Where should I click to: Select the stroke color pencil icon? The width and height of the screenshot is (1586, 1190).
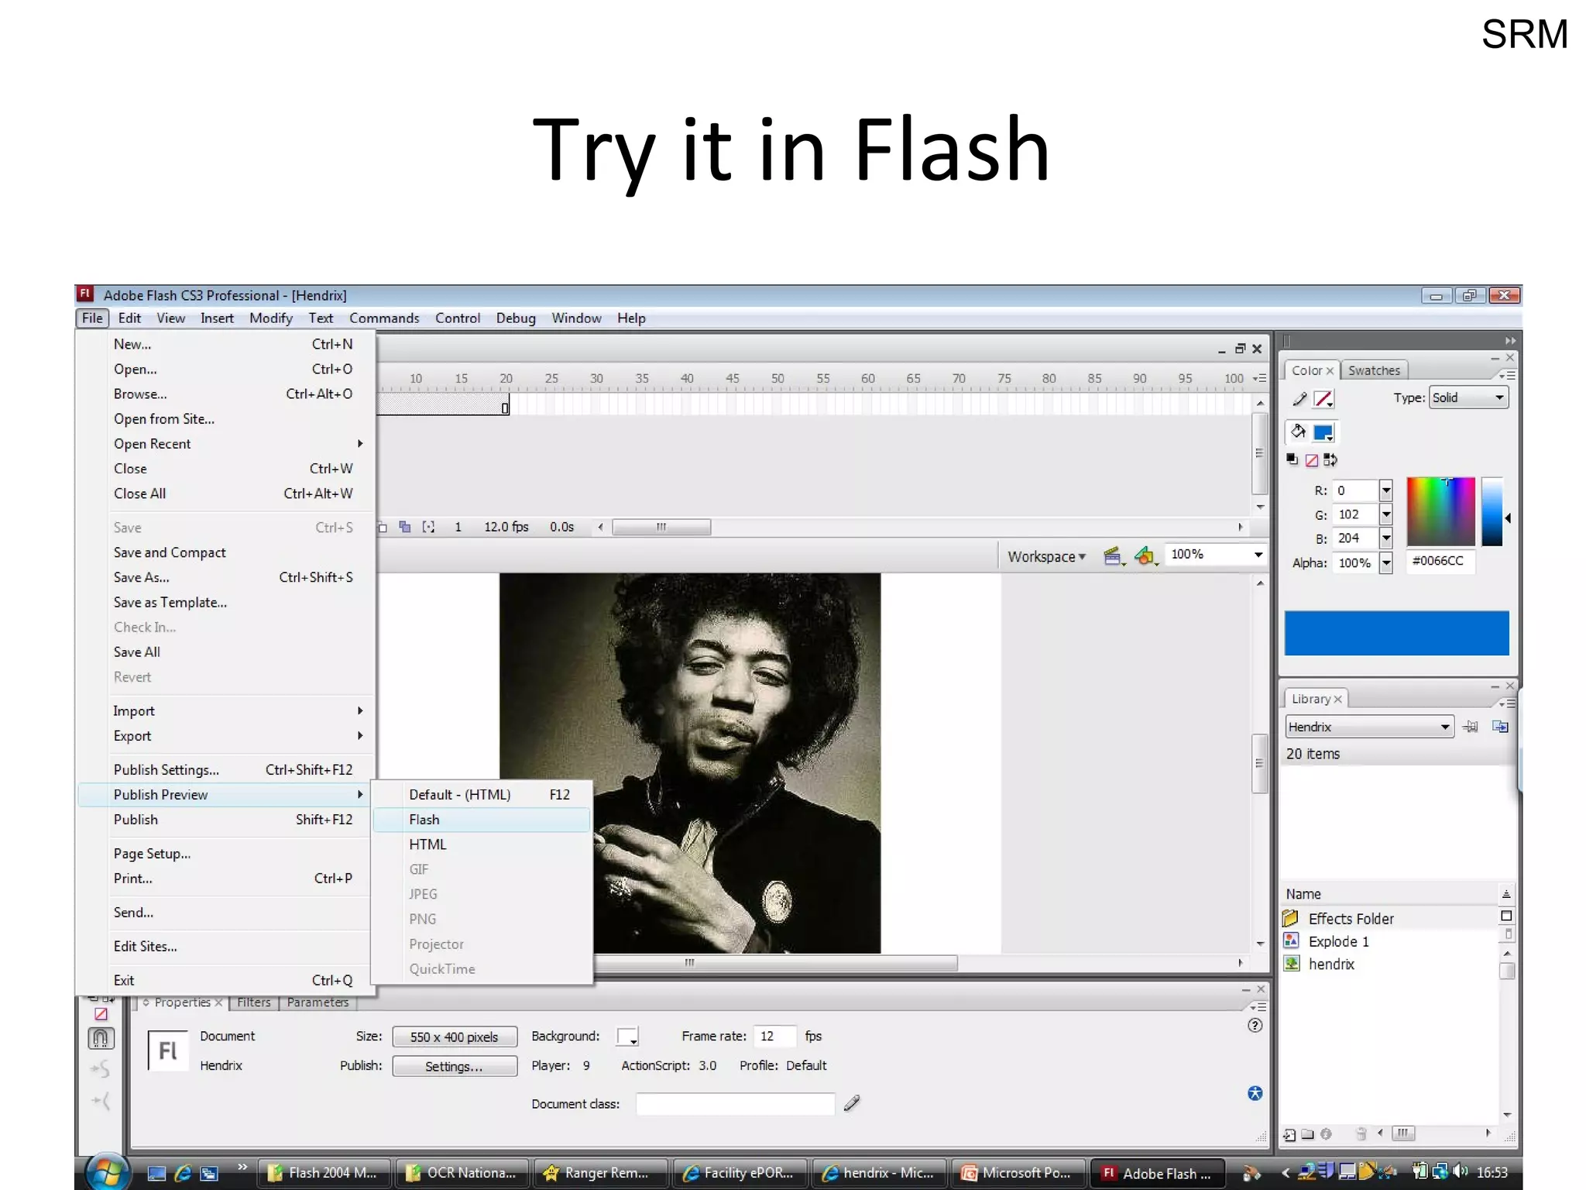click(1299, 399)
